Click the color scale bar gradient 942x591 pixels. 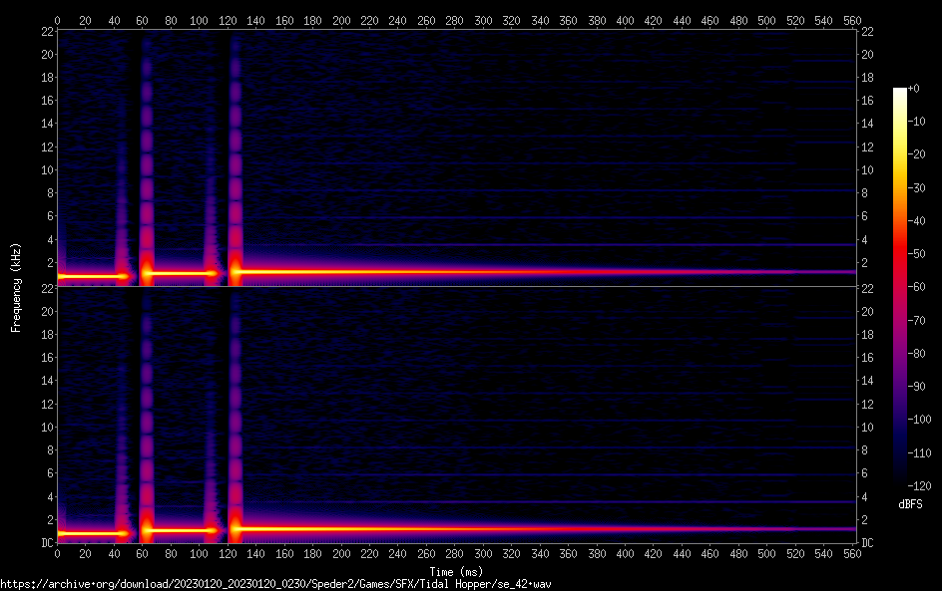tap(900, 289)
